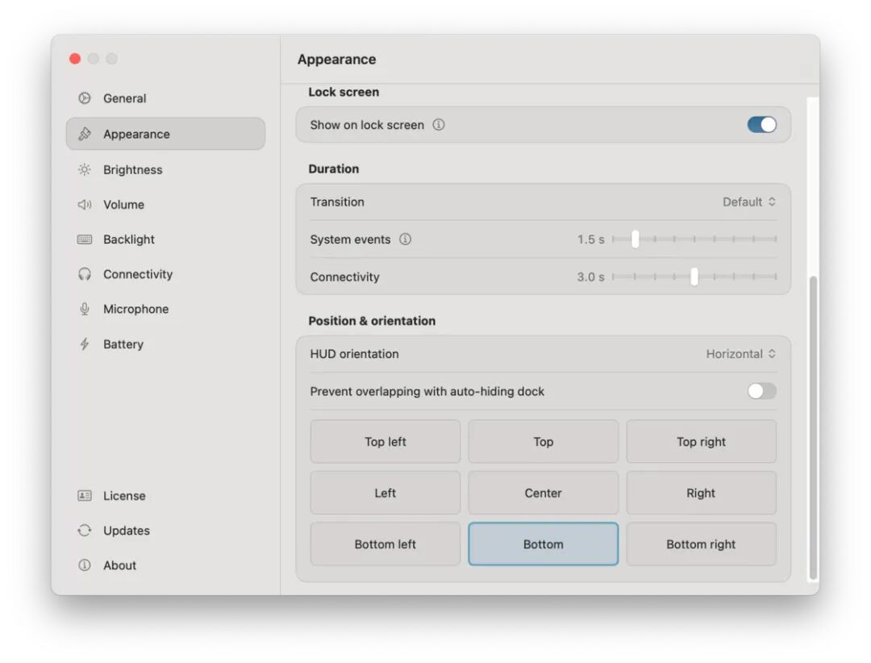Select the Bottom left position button
This screenshot has height=663, width=871.
385,544
